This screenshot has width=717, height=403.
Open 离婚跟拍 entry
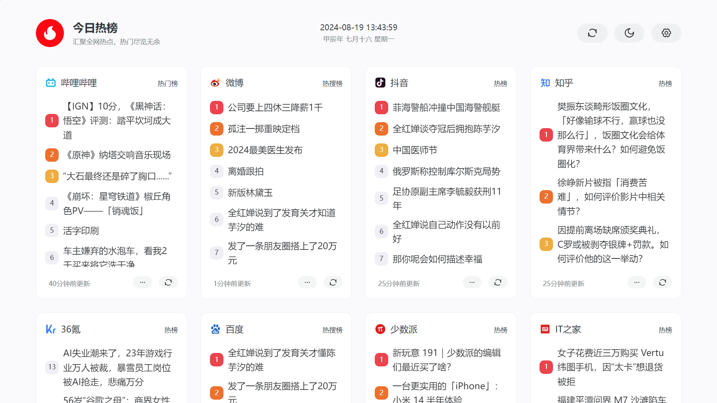(x=246, y=171)
